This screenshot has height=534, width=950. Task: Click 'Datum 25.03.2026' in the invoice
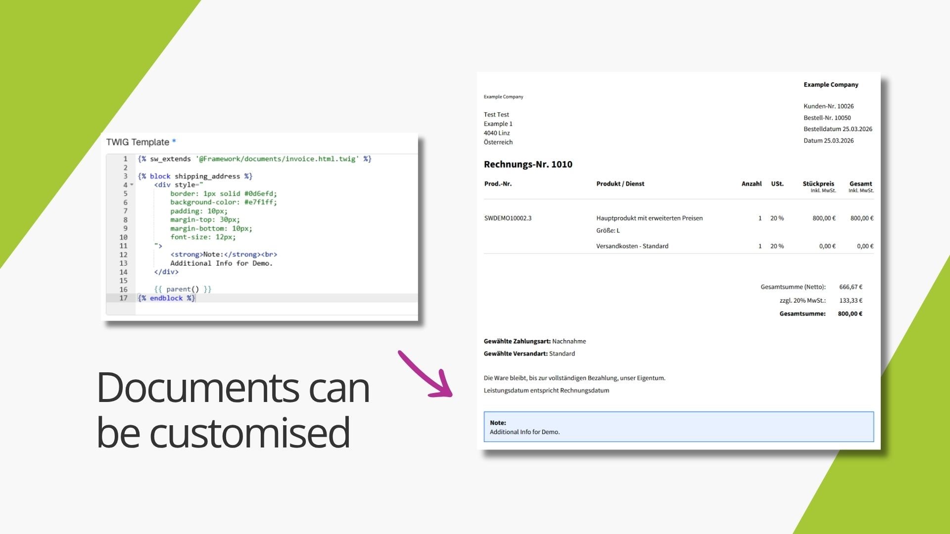[828, 140]
